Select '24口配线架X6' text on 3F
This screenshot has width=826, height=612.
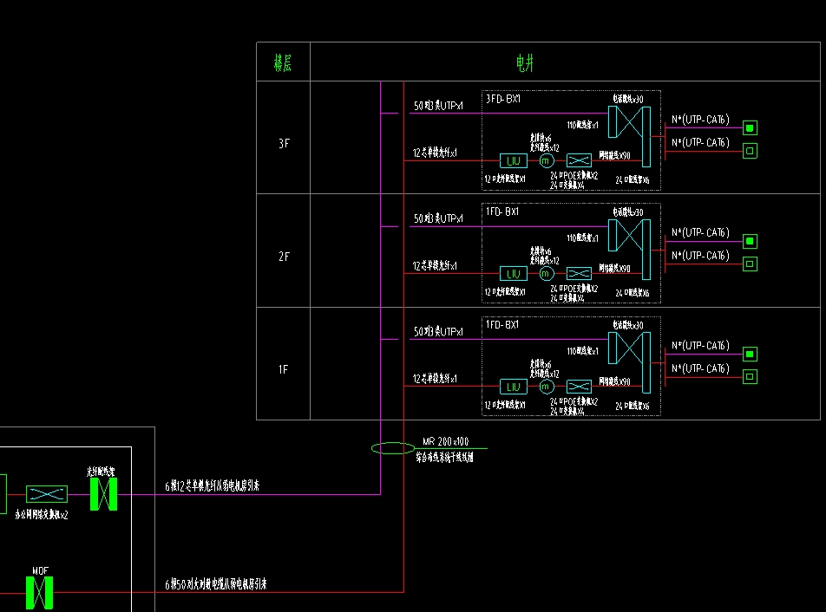point(633,180)
